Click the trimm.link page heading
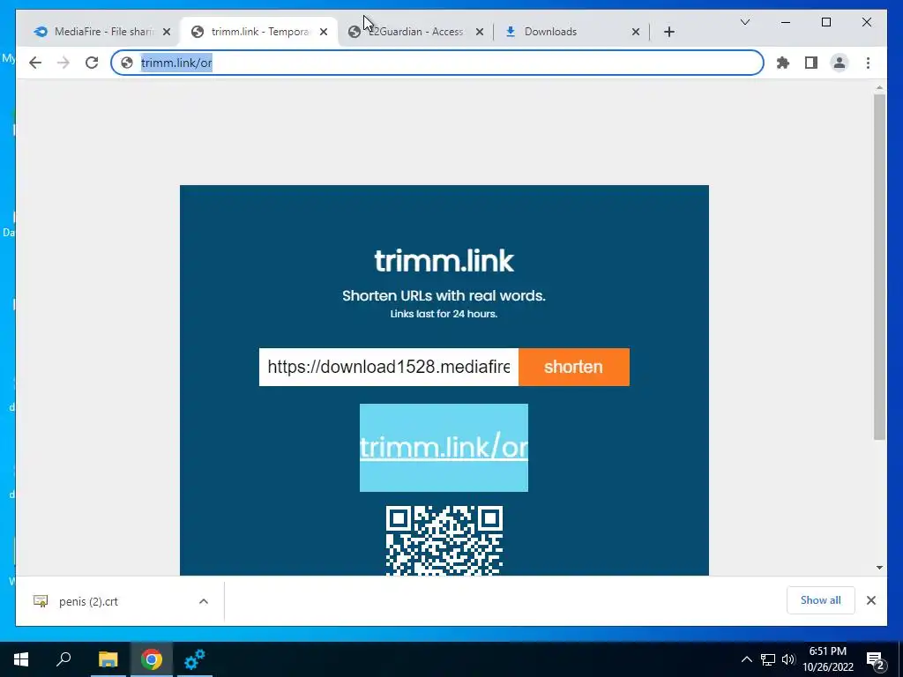 [444, 261]
